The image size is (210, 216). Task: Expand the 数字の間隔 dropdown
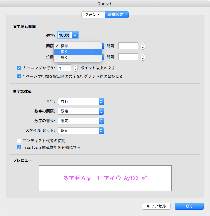81,111
